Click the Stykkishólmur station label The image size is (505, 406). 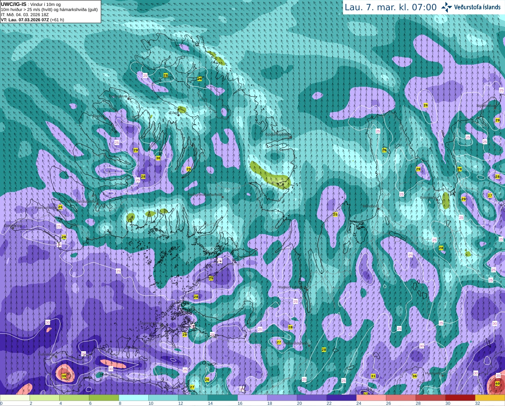click(x=151, y=323)
